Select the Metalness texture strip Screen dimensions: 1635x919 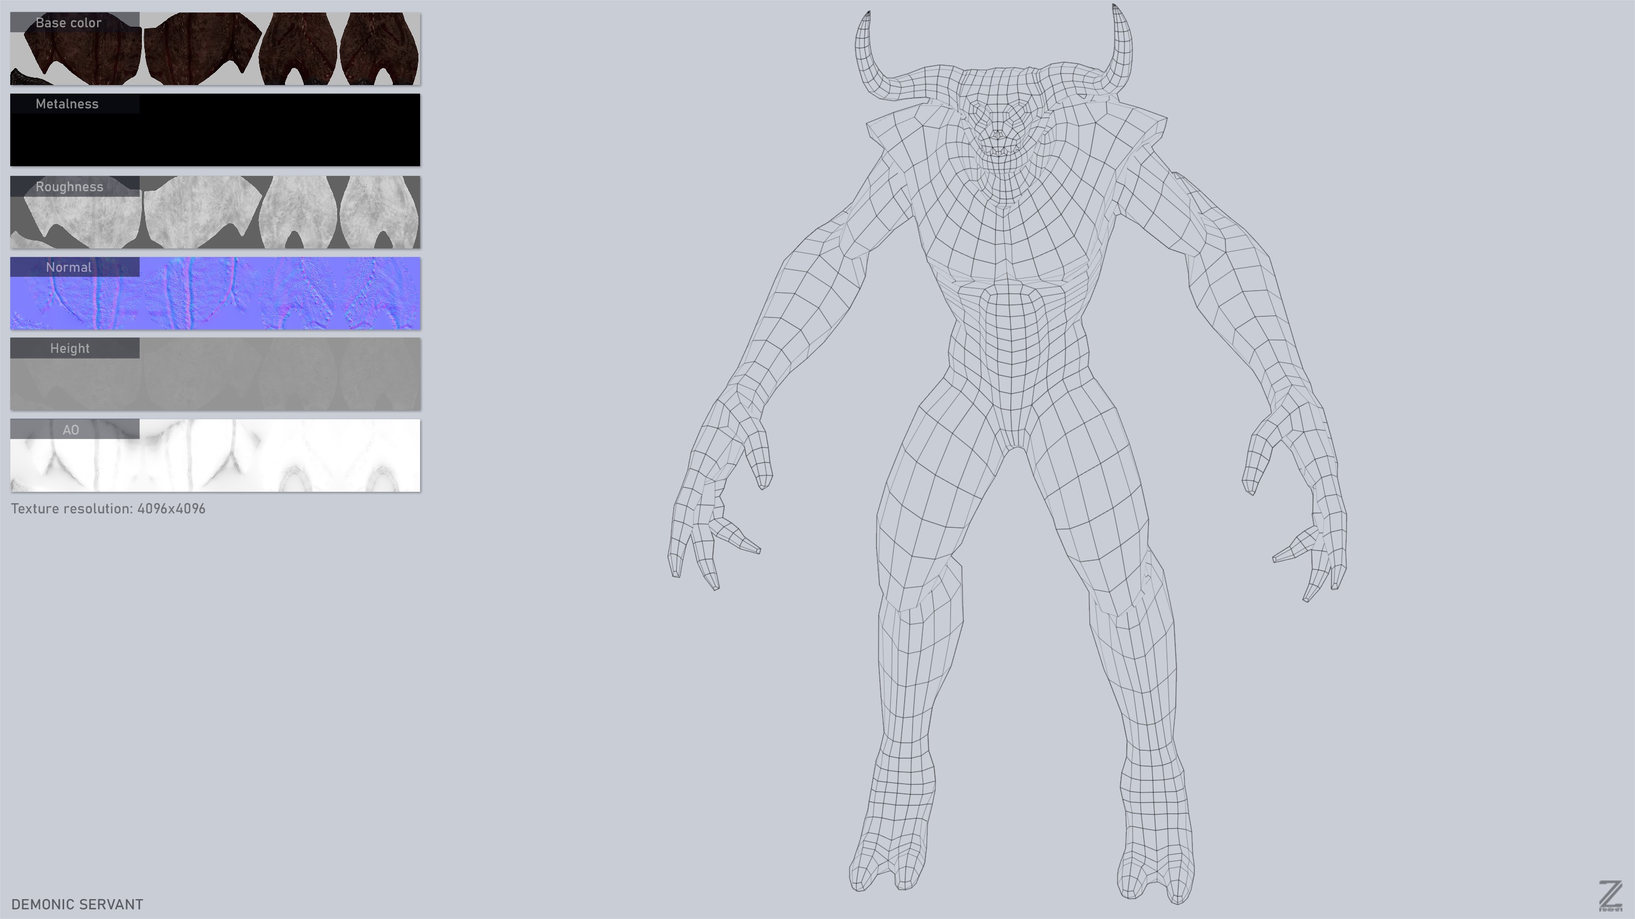(215, 130)
